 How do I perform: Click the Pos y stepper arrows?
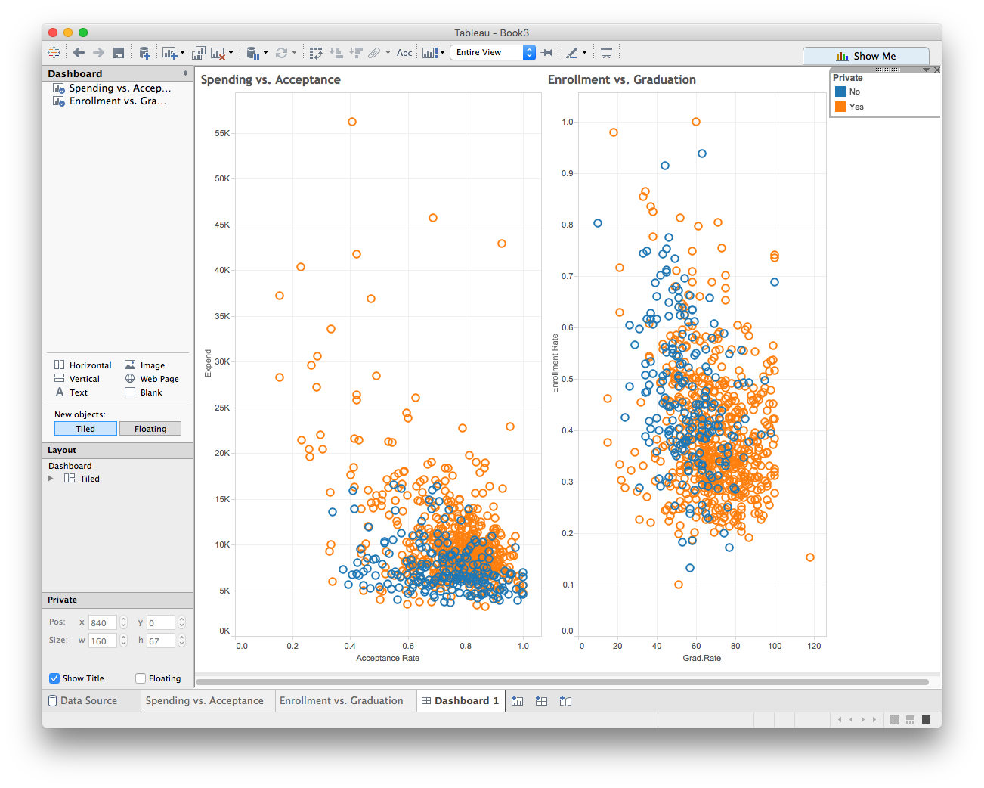(x=181, y=622)
